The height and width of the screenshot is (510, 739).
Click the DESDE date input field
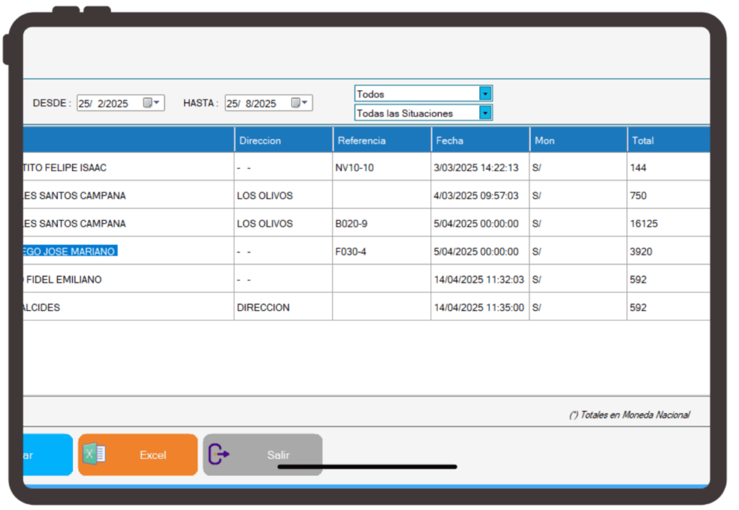tap(108, 103)
